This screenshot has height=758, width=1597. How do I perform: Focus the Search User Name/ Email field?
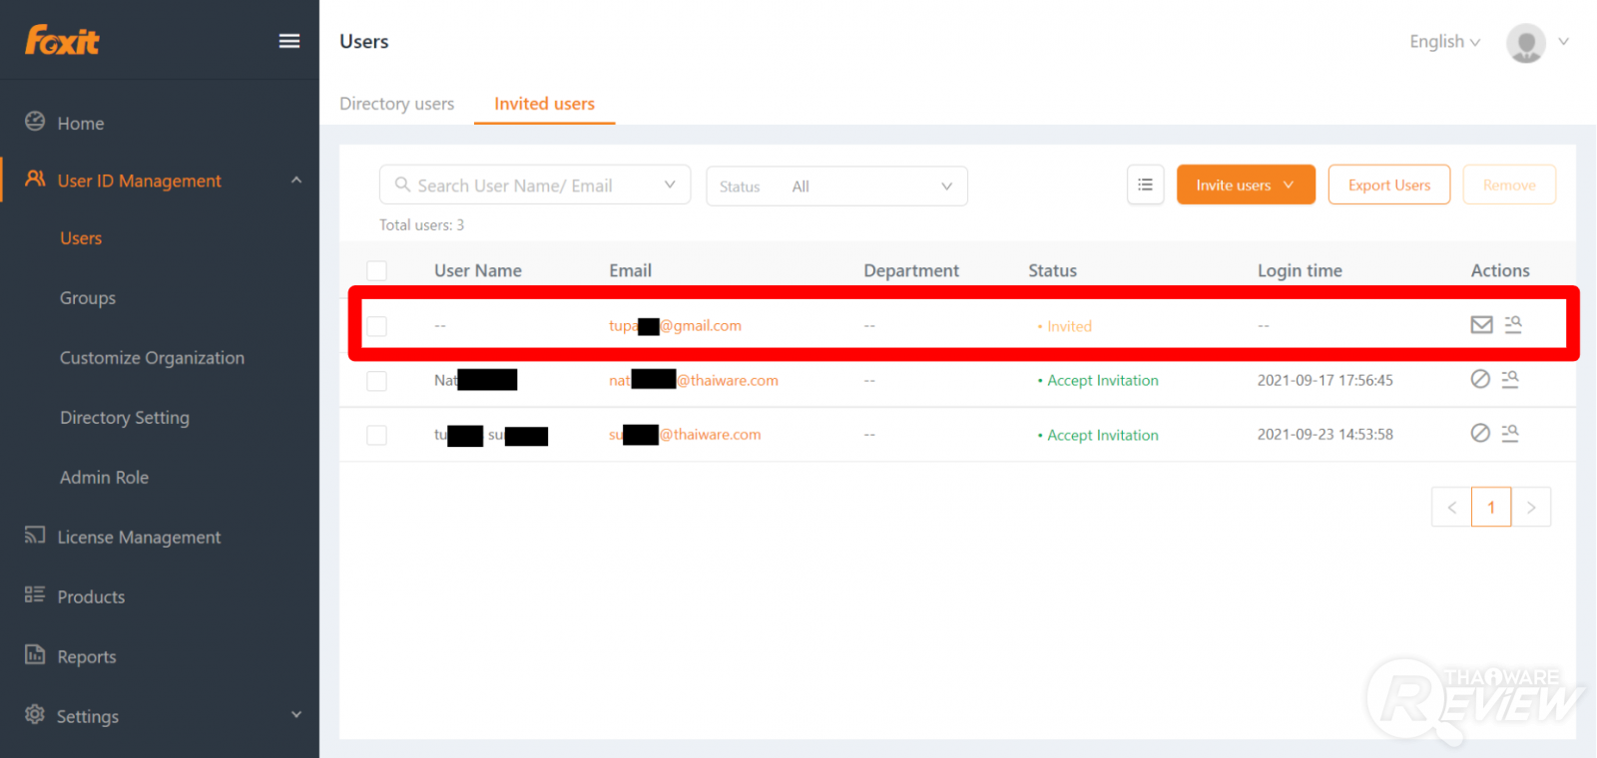point(535,185)
